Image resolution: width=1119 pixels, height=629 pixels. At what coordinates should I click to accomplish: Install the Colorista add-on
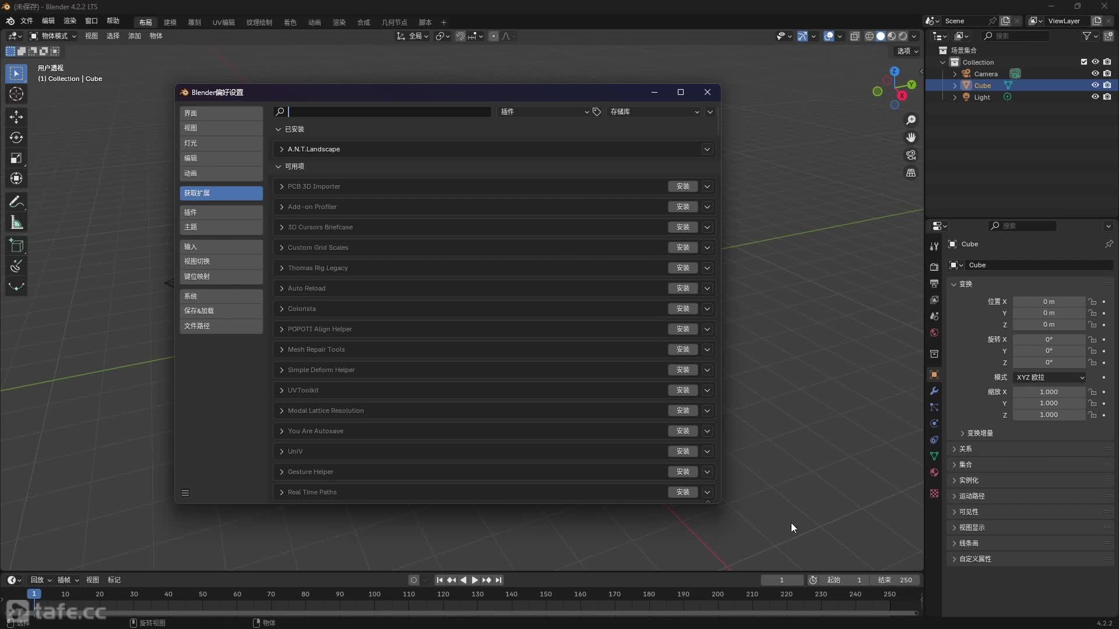(682, 309)
